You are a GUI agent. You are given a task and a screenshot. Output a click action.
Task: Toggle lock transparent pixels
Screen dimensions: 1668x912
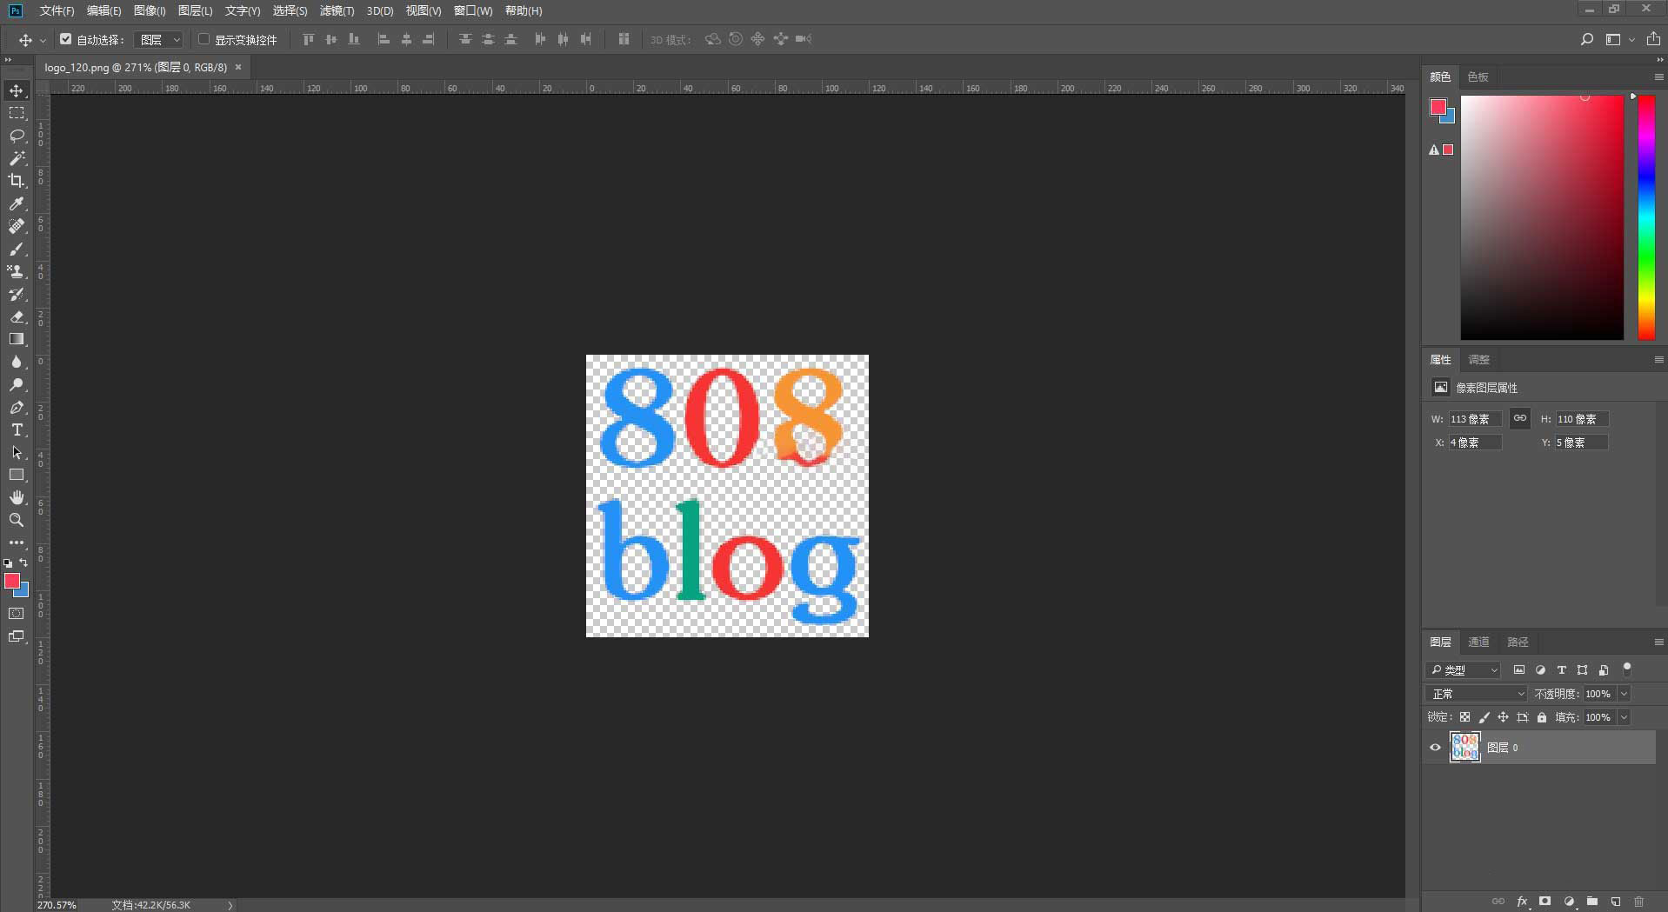coord(1465,717)
